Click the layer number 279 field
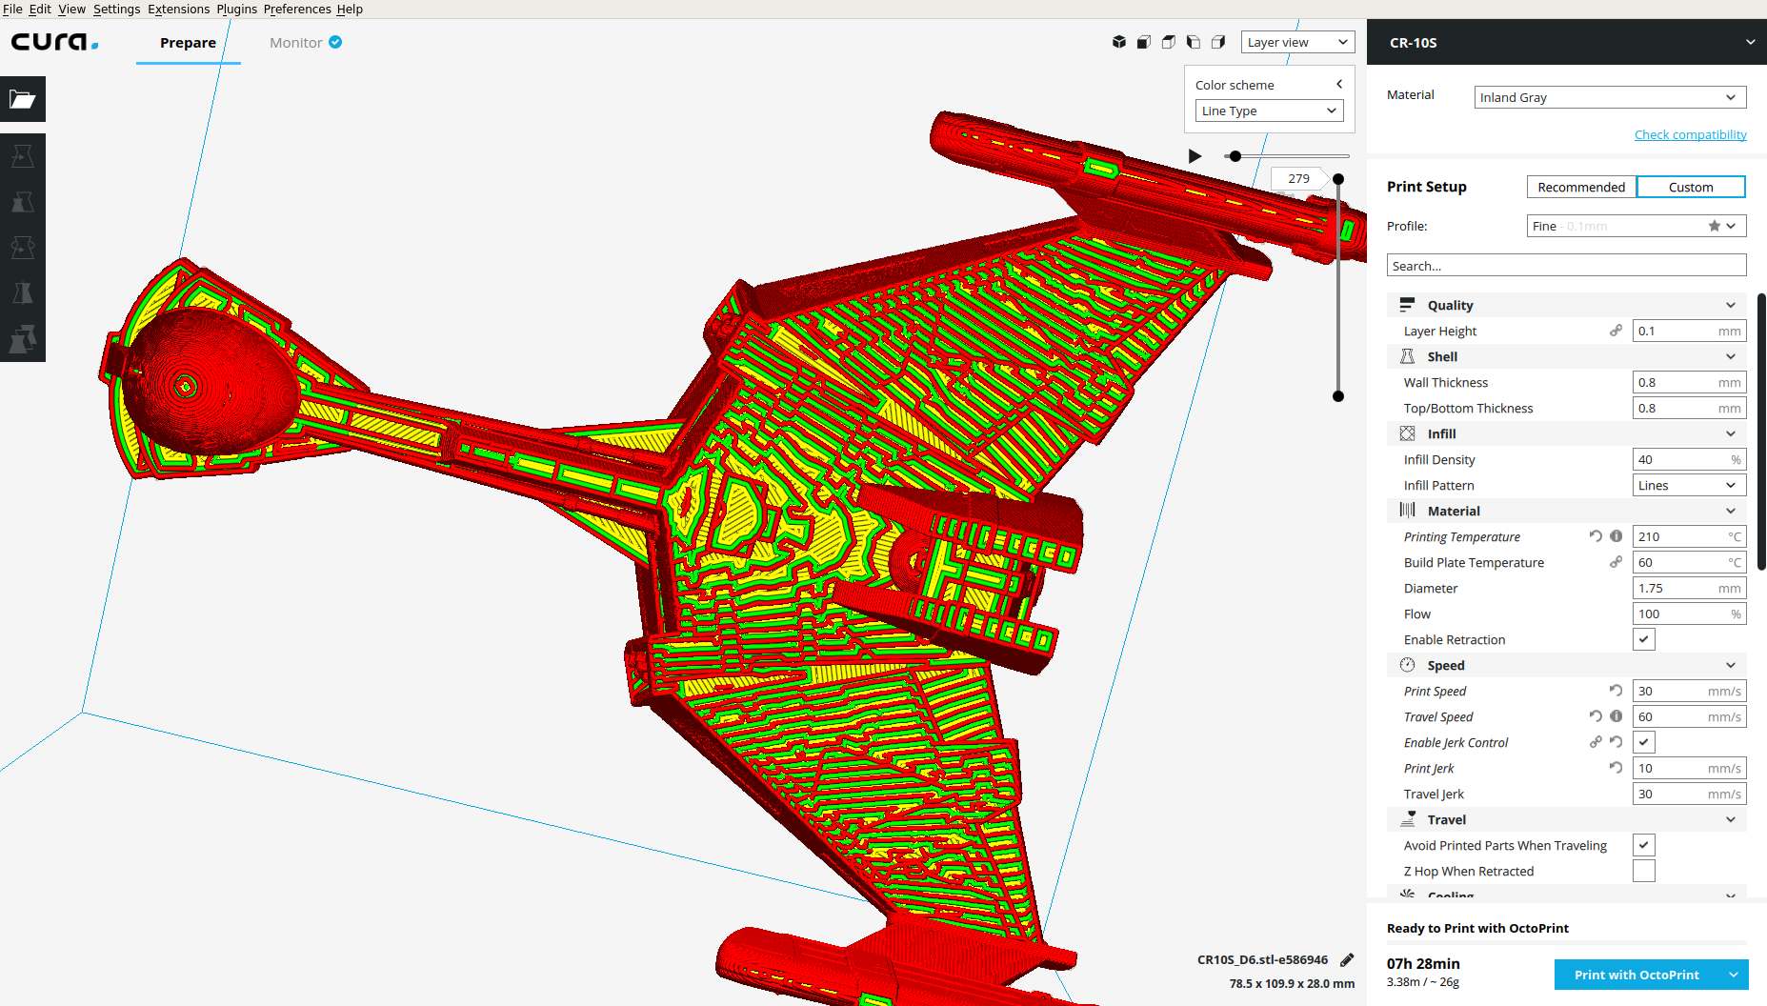 (x=1298, y=178)
